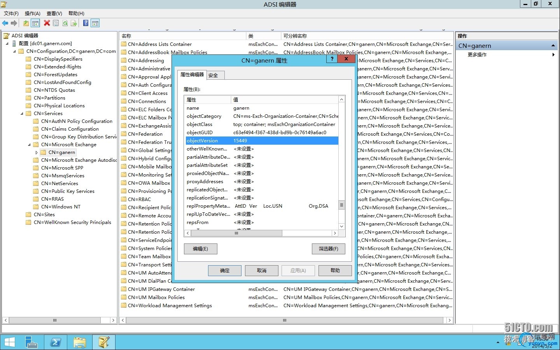
Task: Toggle the Show/Hide Action Pane toolbar icon
Action: 95,23
